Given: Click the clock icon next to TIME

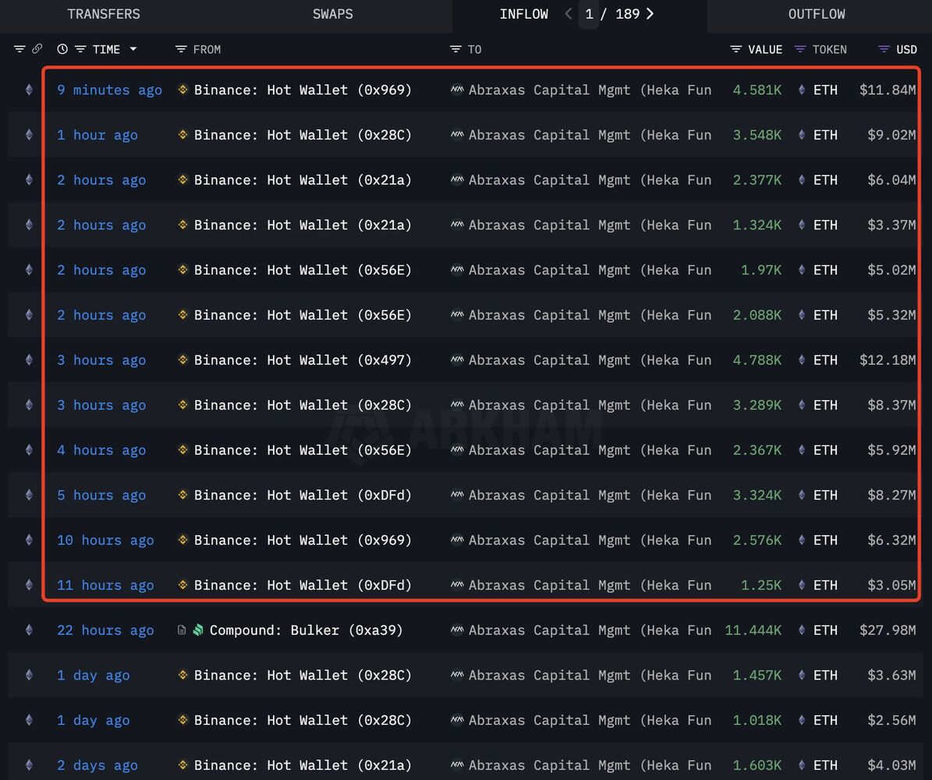Looking at the screenshot, I should click(x=62, y=49).
